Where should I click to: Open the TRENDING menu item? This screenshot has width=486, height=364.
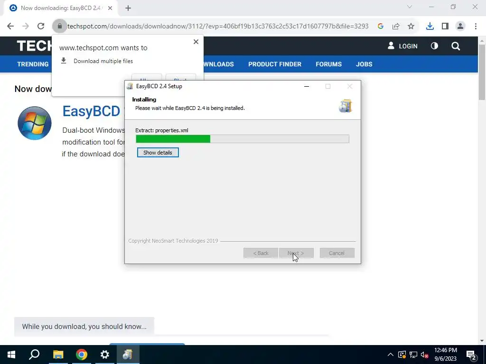tap(33, 64)
